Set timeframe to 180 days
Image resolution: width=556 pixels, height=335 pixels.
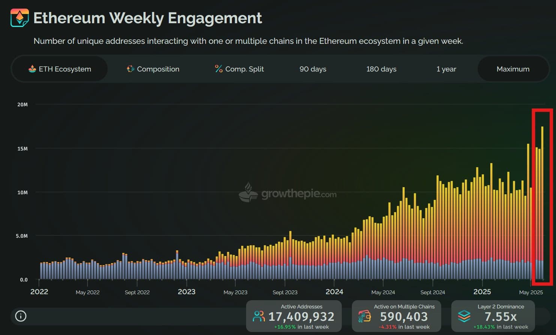pos(381,69)
